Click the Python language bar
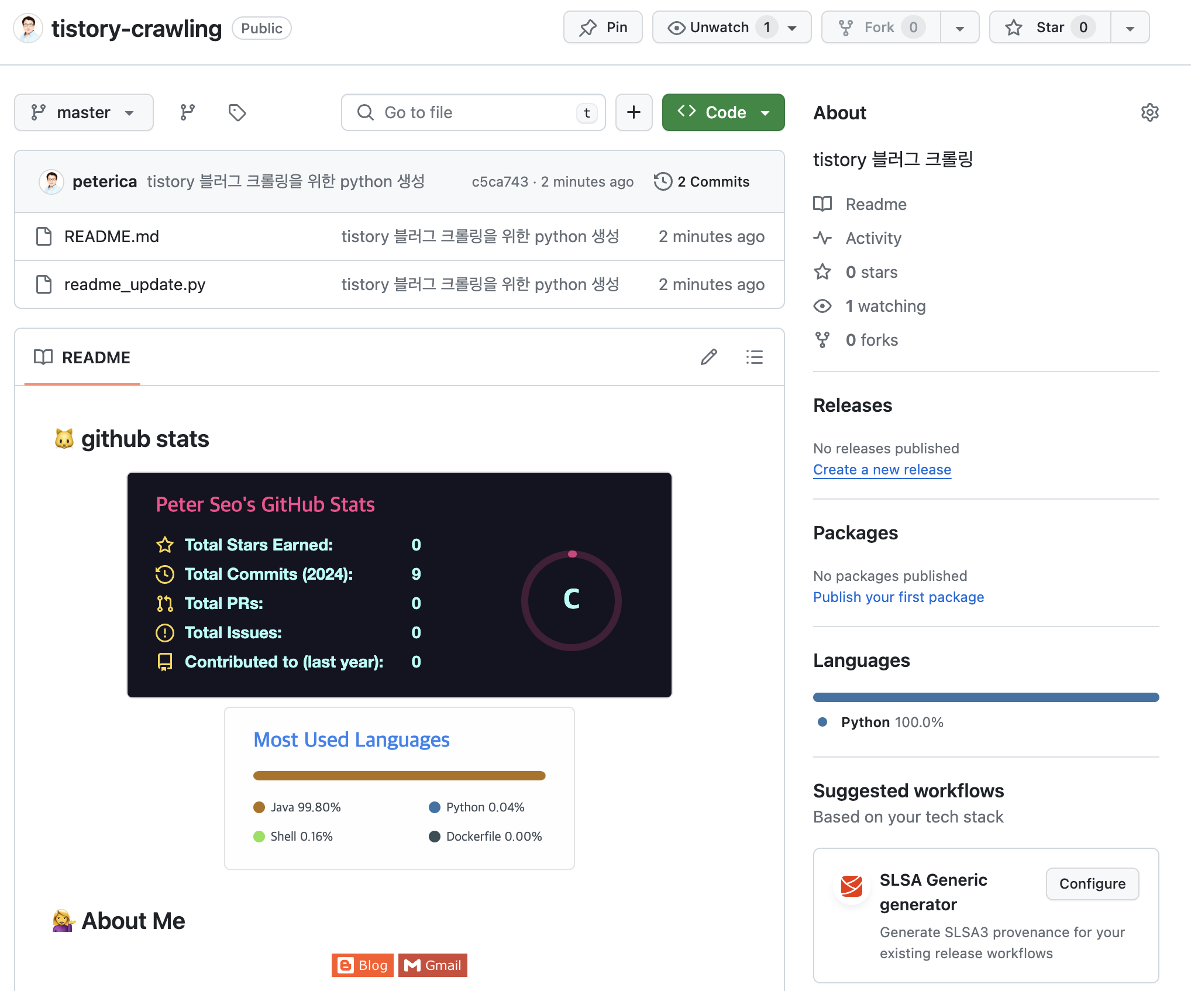The image size is (1191, 991). (985, 697)
